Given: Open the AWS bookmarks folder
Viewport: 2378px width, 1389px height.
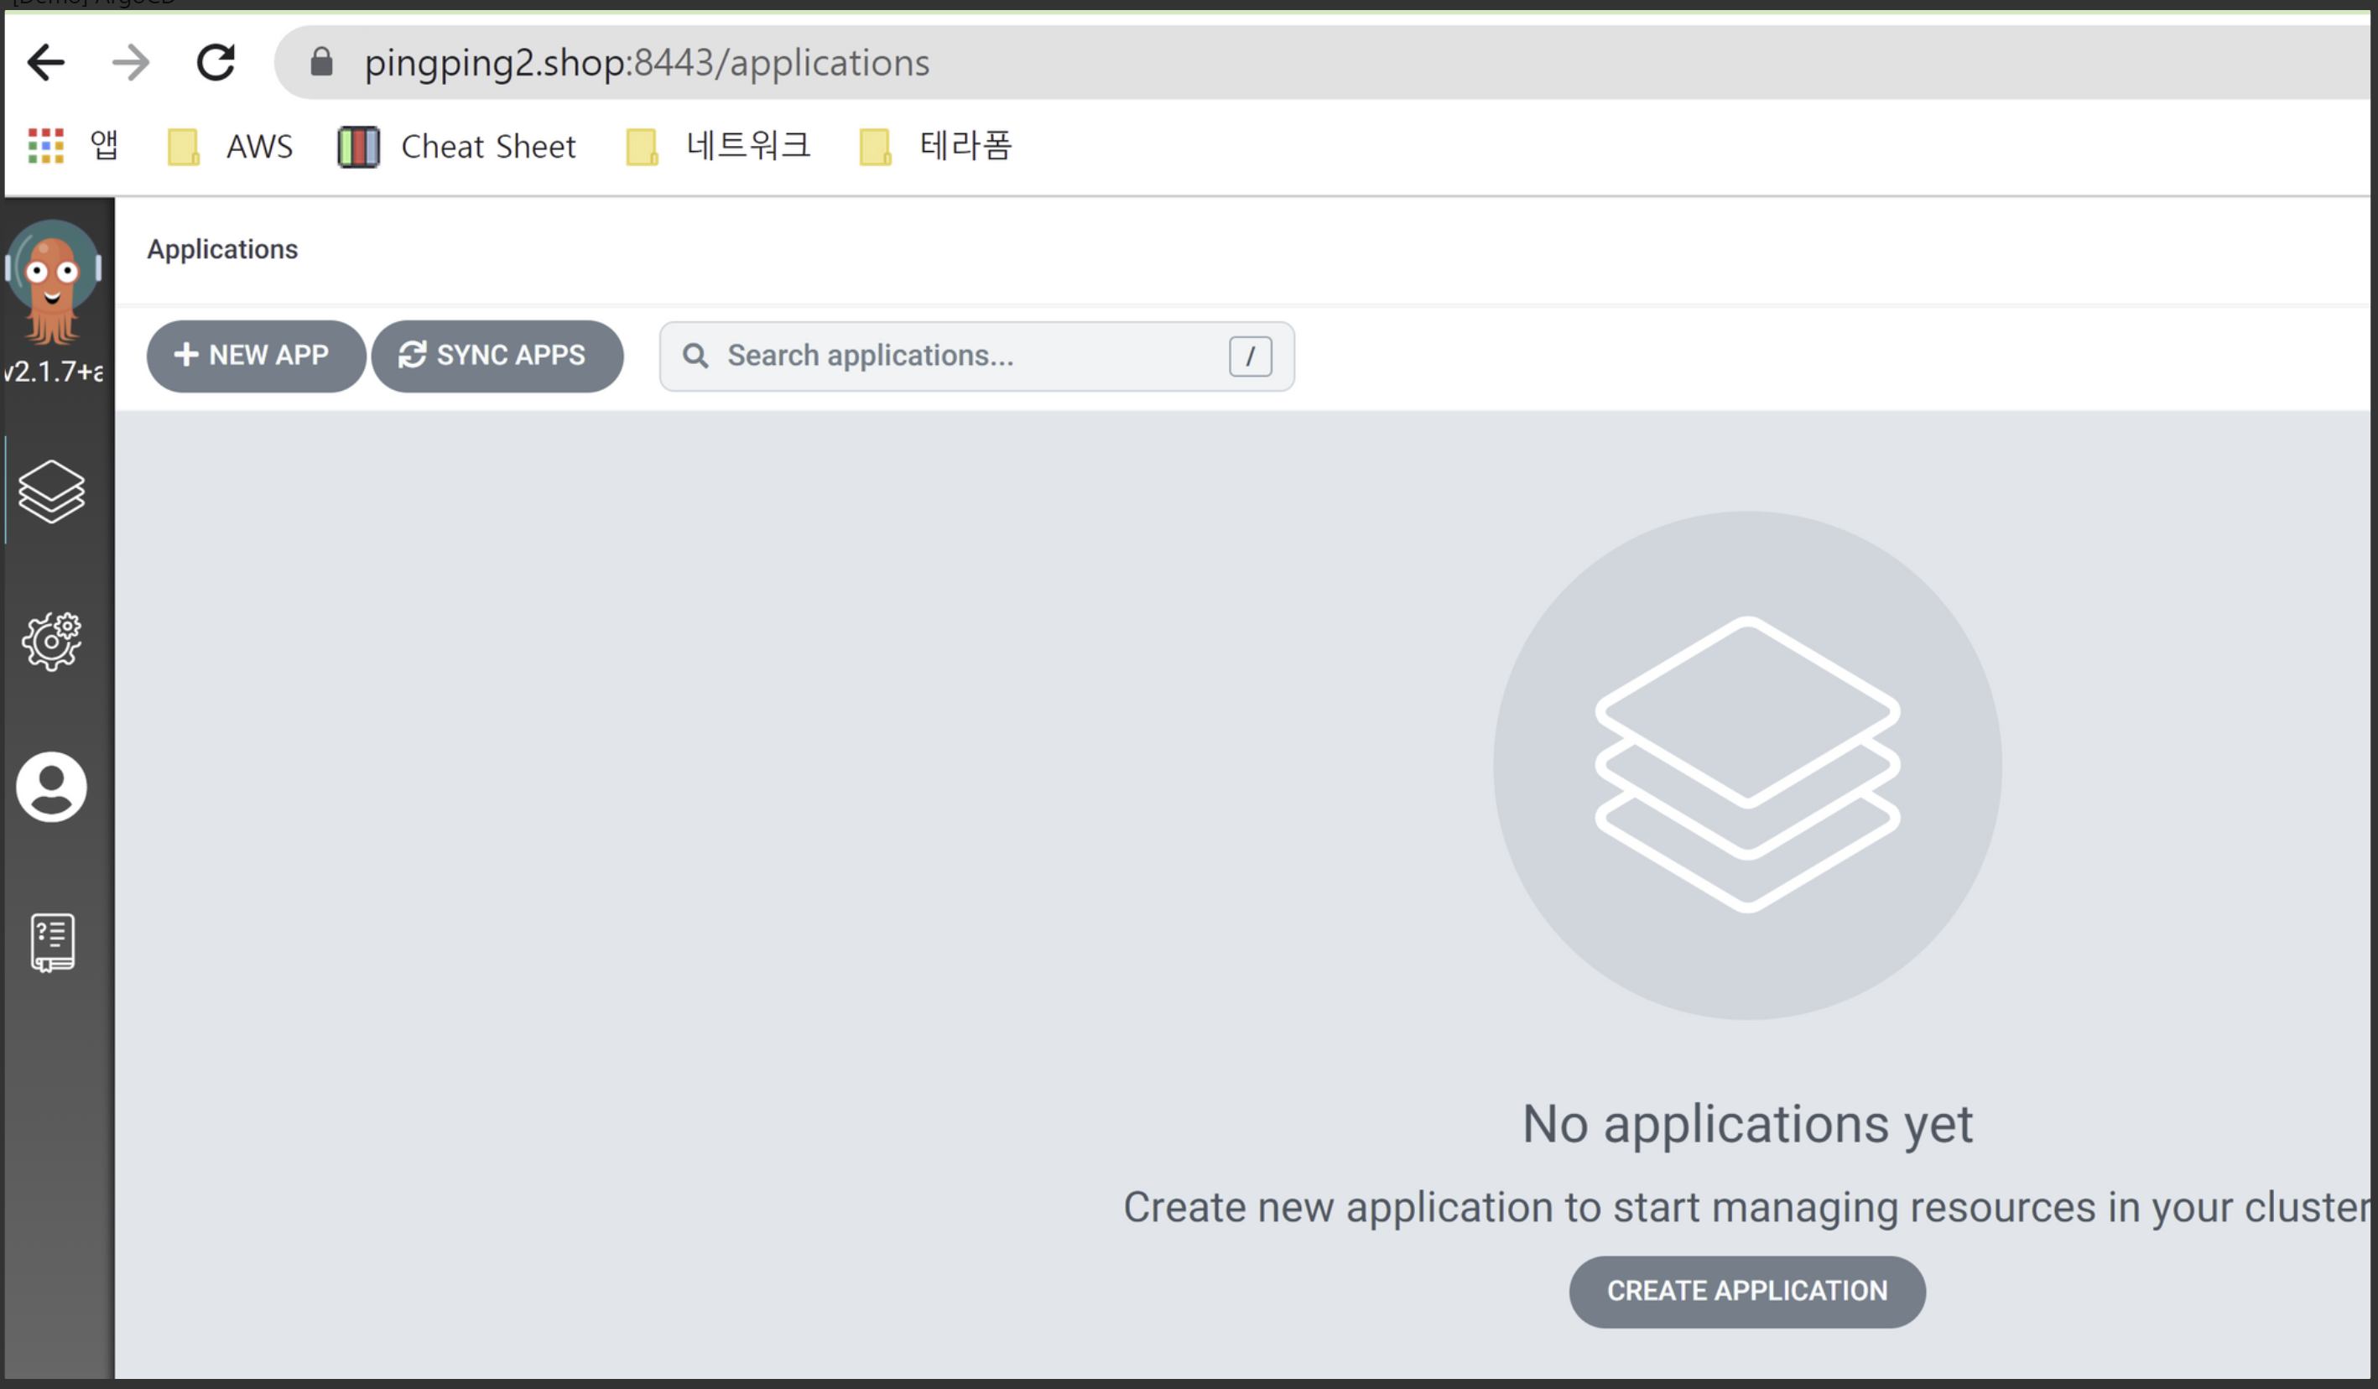Looking at the screenshot, I should (230, 146).
